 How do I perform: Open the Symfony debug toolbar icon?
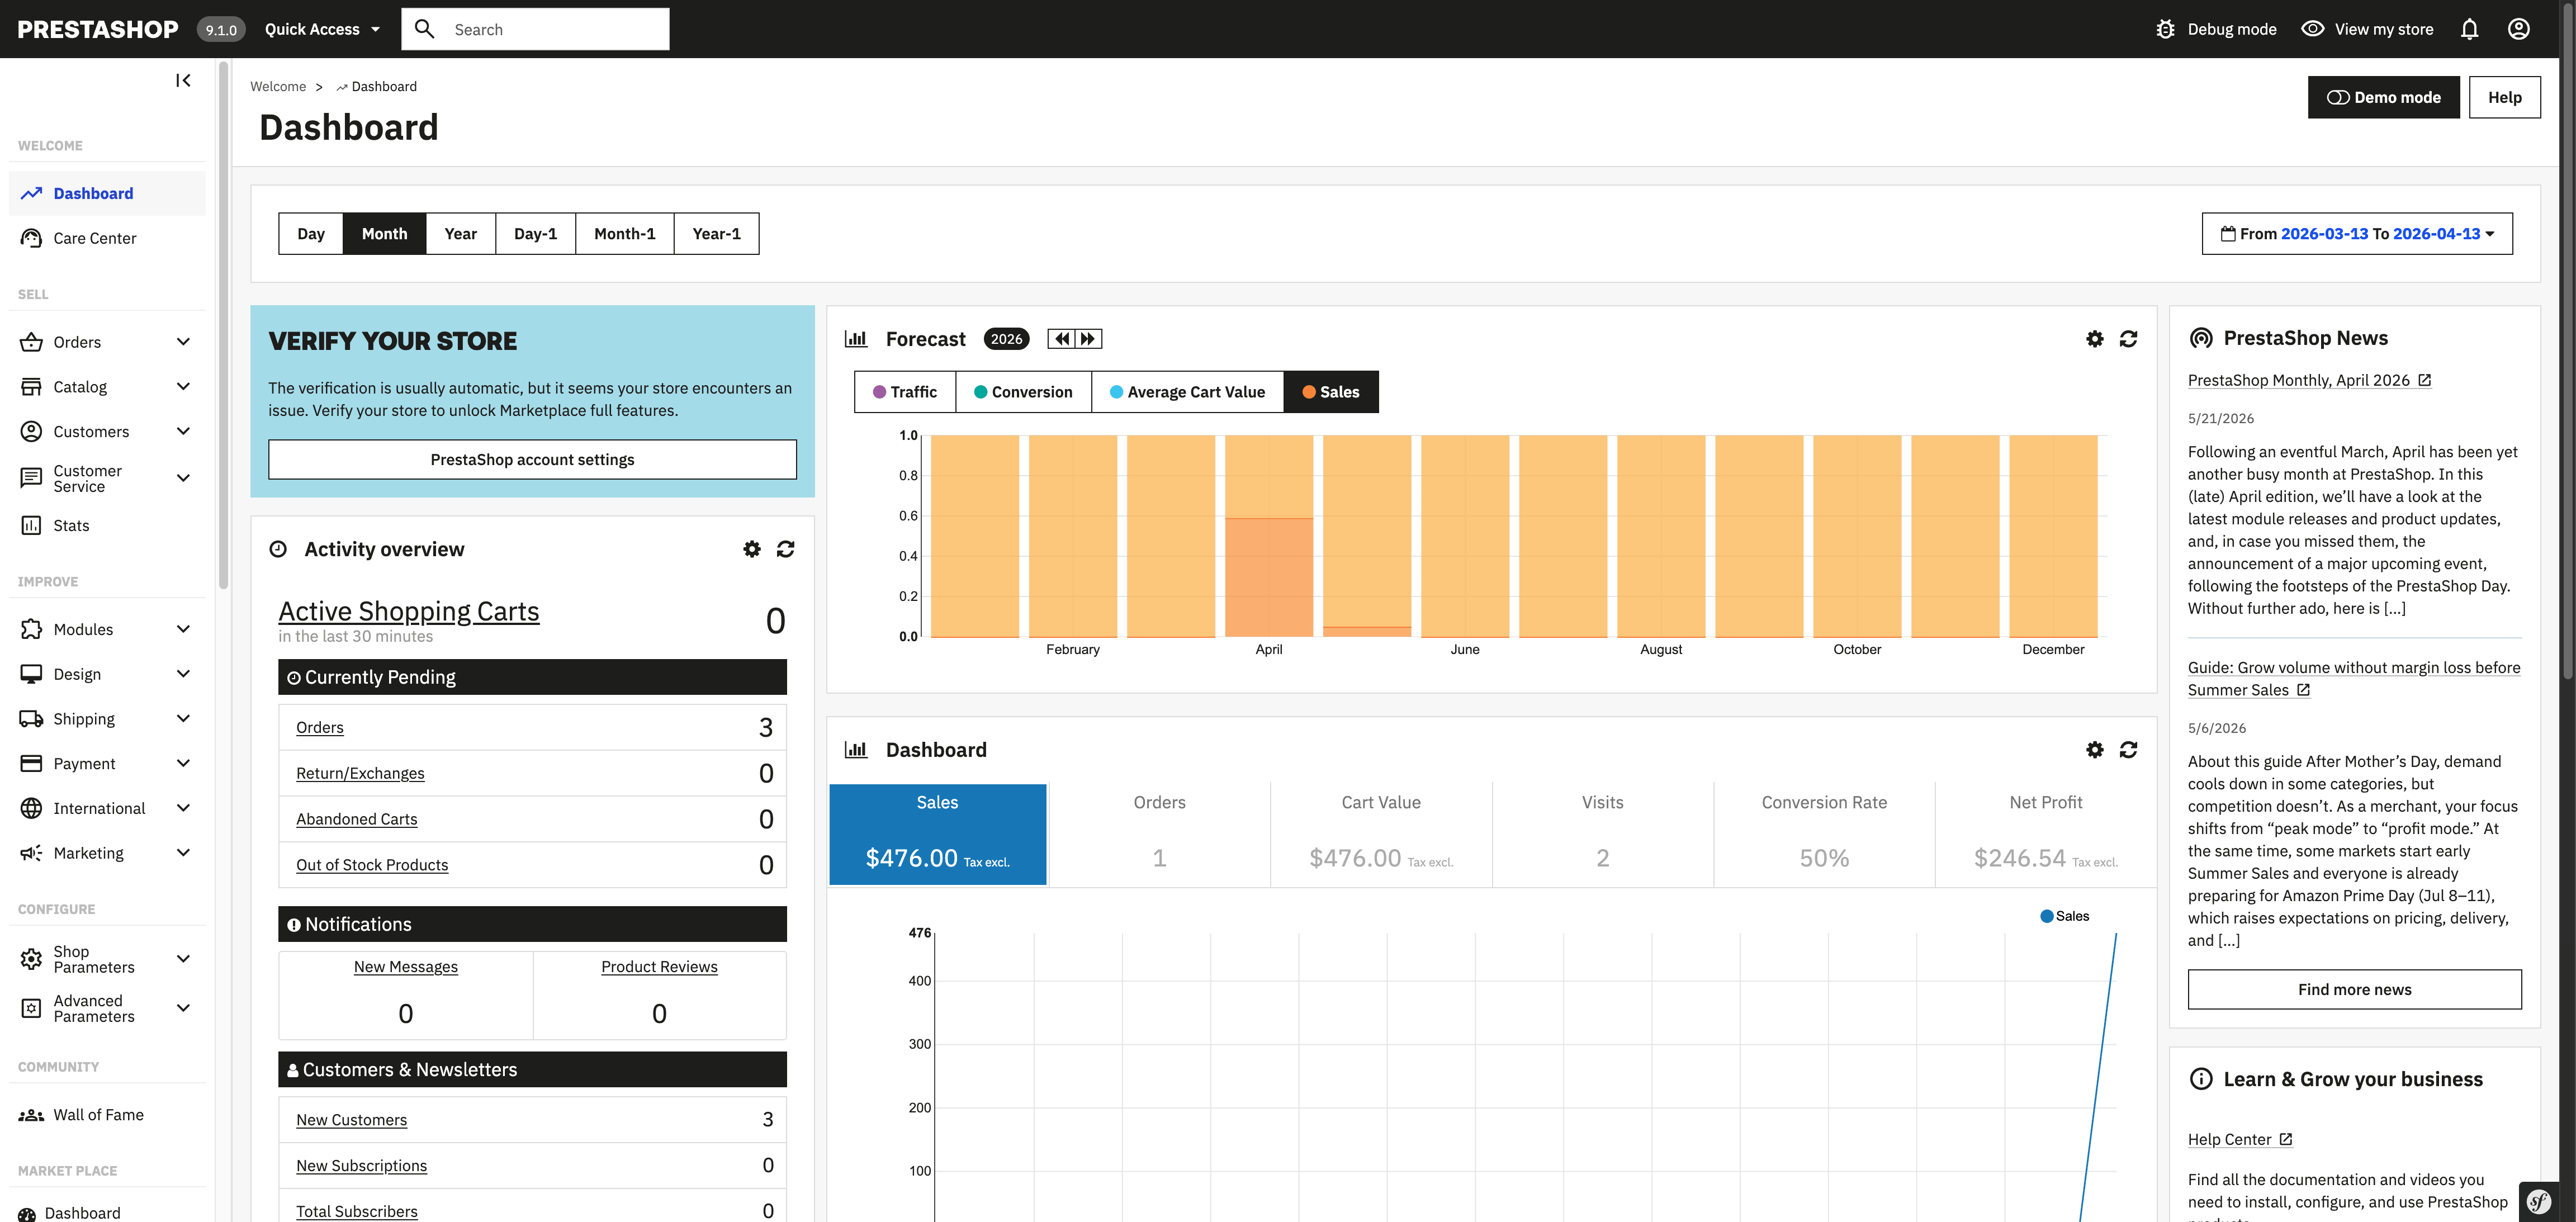click(x=2538, y=1202)
